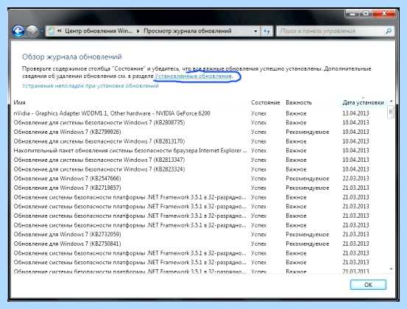Click the 'Обзор журнала обновлений' heading
Image resolution: width=407 pixels, height=309 pixels.
[72, 57]
